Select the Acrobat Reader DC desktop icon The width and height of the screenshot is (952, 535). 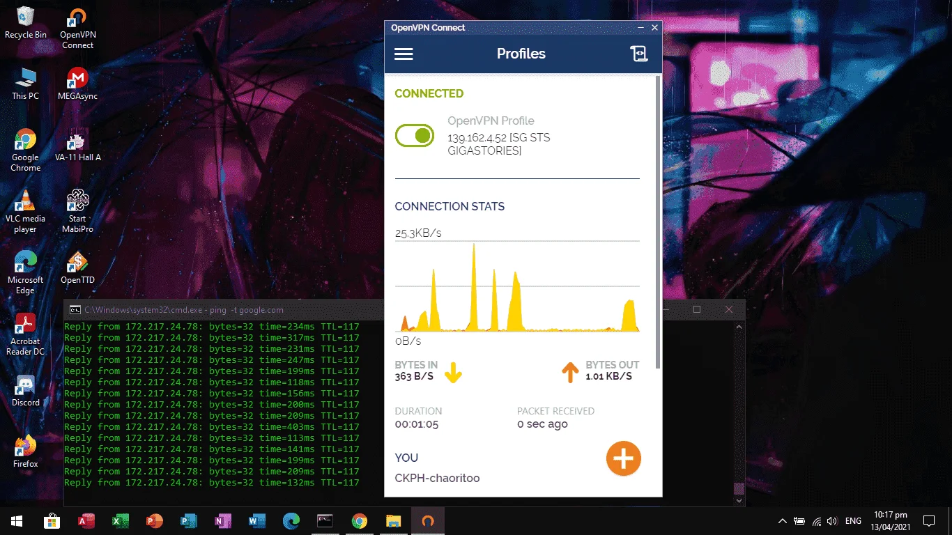pos(26,334)
